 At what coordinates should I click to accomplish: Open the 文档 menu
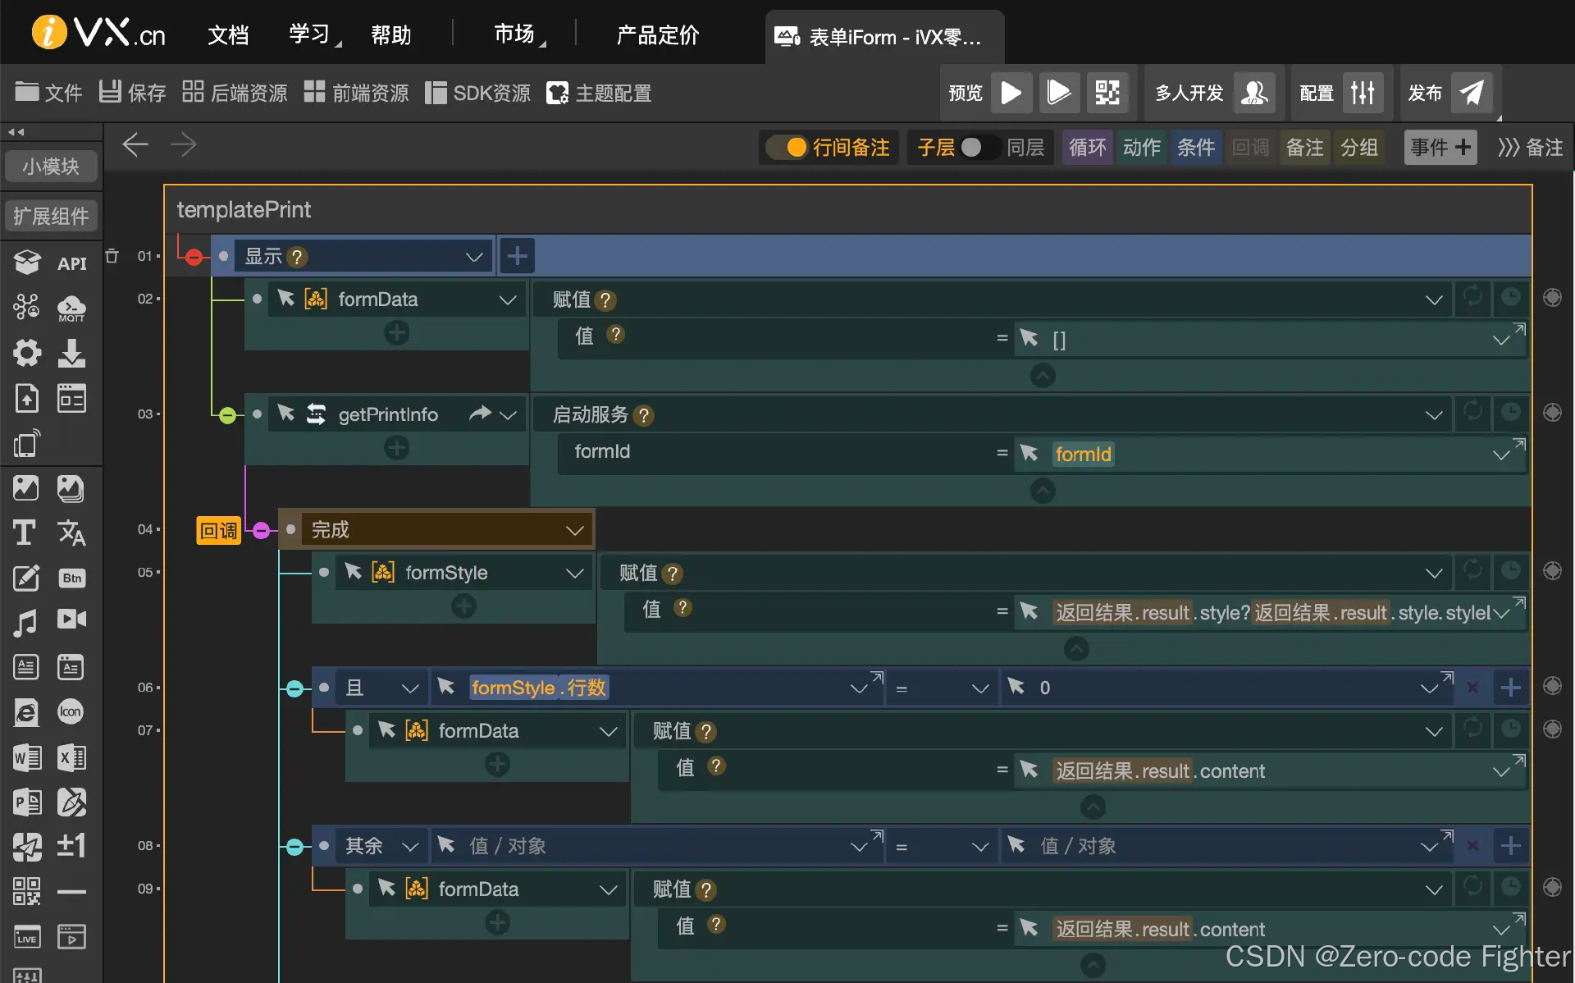point(228,35)
